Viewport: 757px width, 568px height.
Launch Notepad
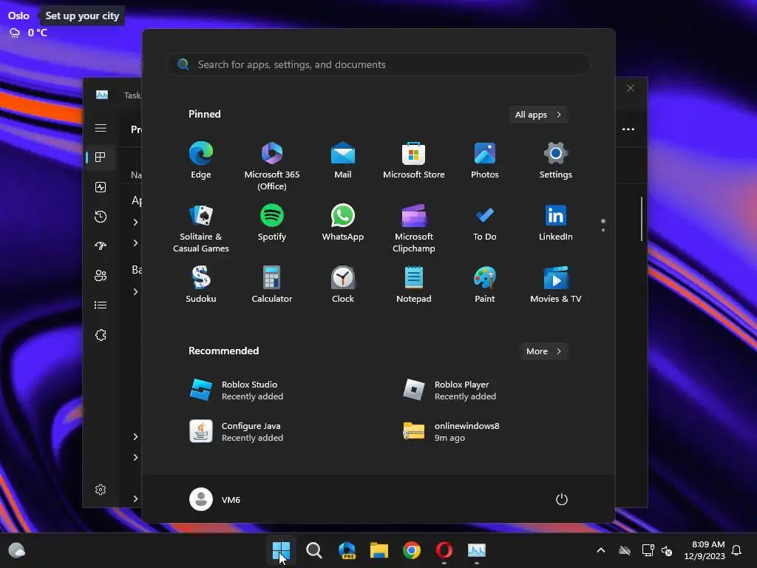click(x=414, y=284)
